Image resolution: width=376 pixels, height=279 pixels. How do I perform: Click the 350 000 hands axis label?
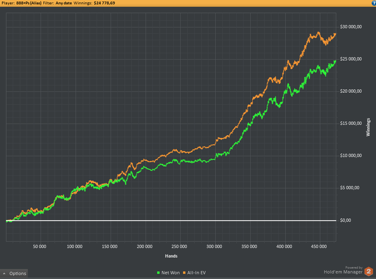tap(249, 246)
